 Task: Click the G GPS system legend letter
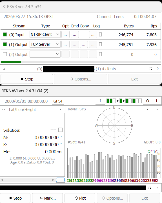149,152
